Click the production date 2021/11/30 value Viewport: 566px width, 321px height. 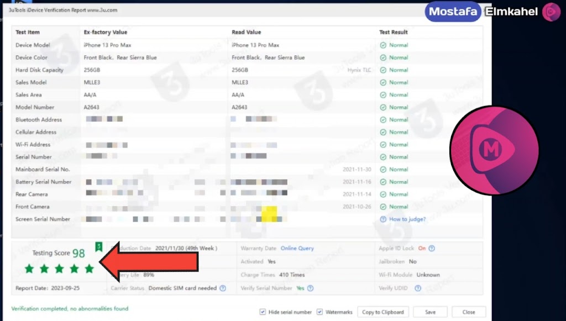tap(186, 248)
